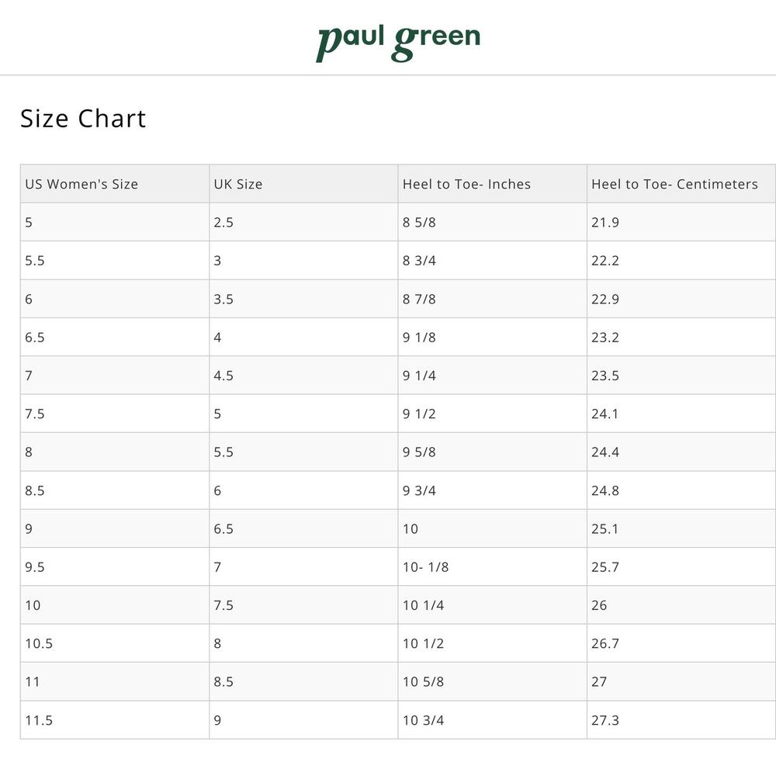Select the Size Chart heading
This screenshot has height=776, width=776.
(83, 119)
